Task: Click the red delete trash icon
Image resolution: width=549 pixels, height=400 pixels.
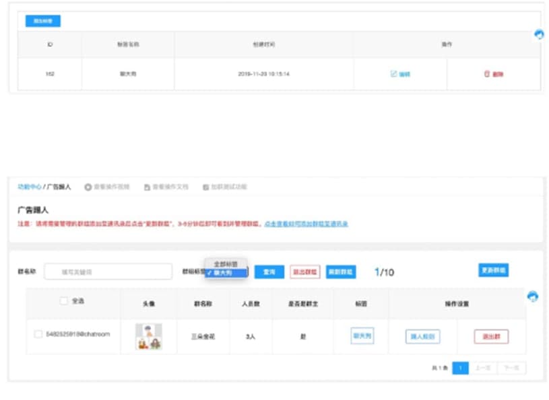Action: pyautogui.click(x=486, y=74)
